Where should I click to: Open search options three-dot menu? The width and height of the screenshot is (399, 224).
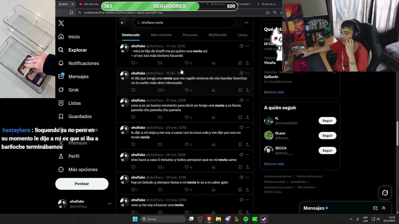coord(246,23)
